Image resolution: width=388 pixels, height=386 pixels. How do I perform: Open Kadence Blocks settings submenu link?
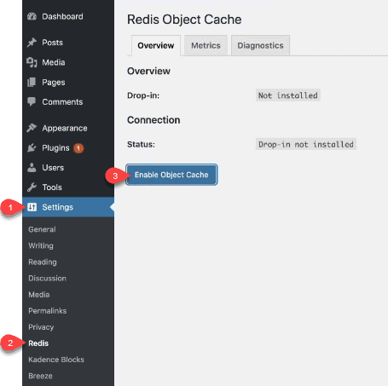tap(56, 360)
